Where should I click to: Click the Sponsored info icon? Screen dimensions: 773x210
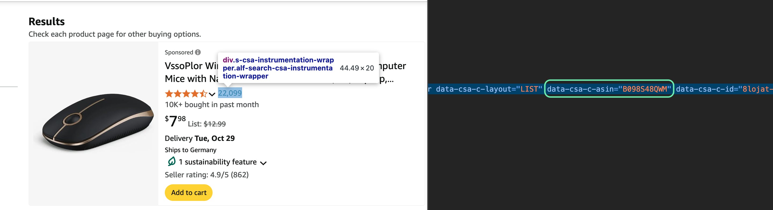click(x=198, y=52)
